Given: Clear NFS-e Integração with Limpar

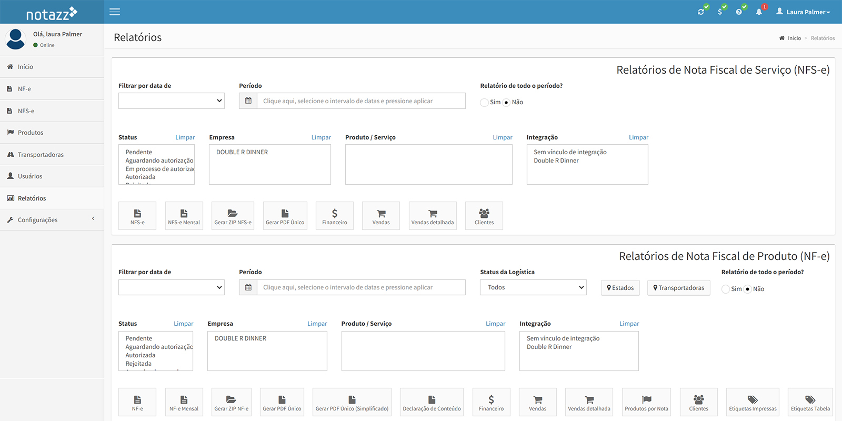Looking at the screenshot, I should [638, 137].
